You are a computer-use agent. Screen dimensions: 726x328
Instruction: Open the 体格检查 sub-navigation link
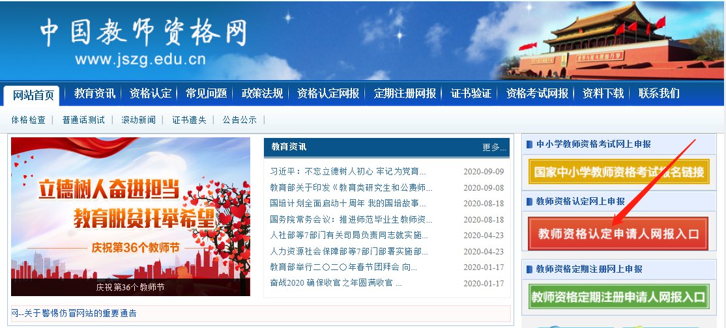click(x=29, y=120)
